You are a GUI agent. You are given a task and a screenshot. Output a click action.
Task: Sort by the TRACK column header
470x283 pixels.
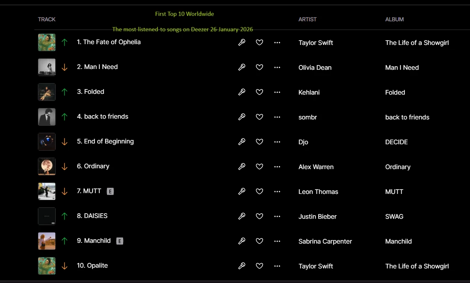coord(47,19)
